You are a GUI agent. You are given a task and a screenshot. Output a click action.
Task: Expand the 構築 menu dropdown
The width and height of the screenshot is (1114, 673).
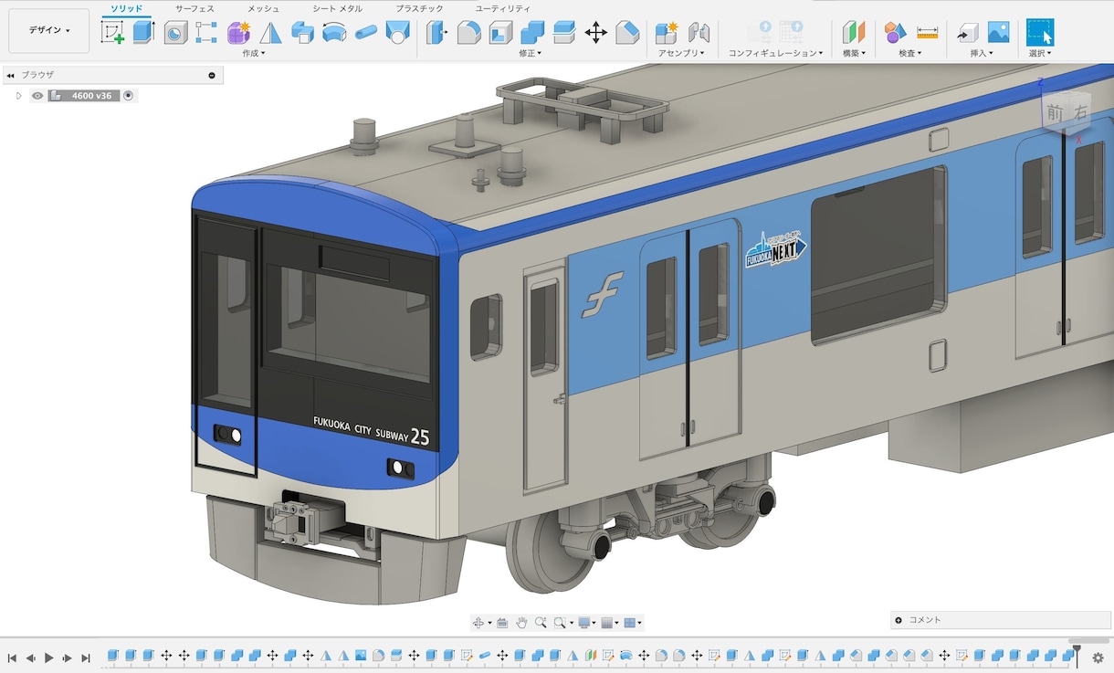[854, 53]
